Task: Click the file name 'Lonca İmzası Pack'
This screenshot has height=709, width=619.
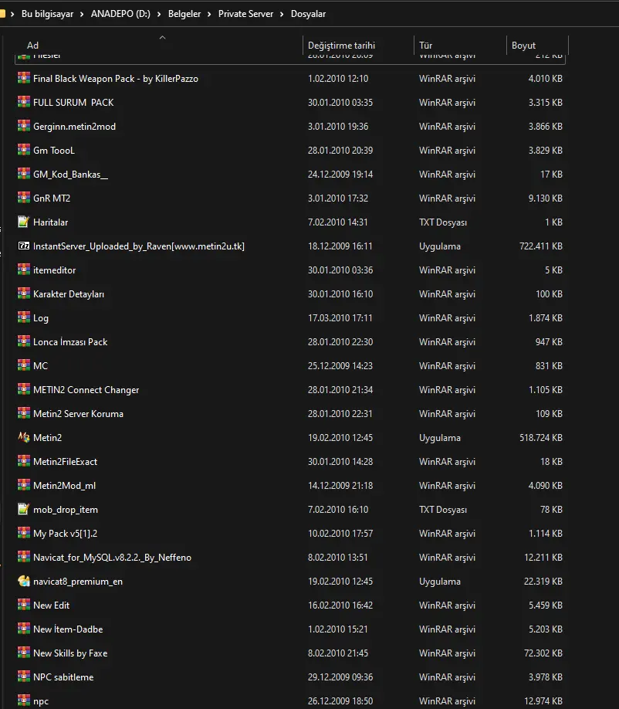Action: coord(70,342)
